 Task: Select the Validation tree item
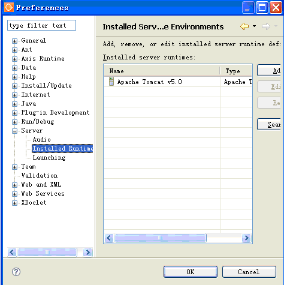coord(40,175)
